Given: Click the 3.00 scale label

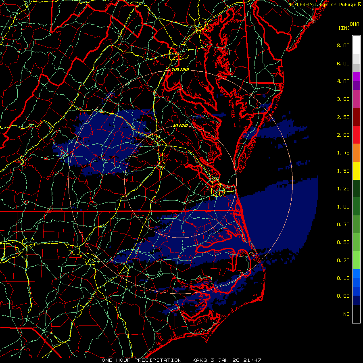Looking at the screenshot, I should [343, 99].
